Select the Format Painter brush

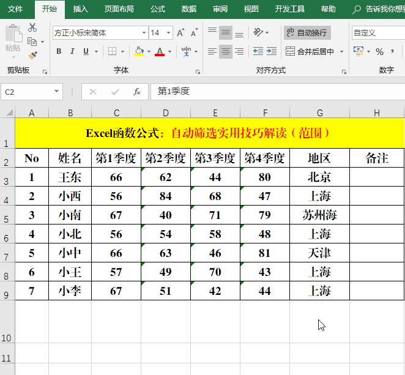(32, 55)
